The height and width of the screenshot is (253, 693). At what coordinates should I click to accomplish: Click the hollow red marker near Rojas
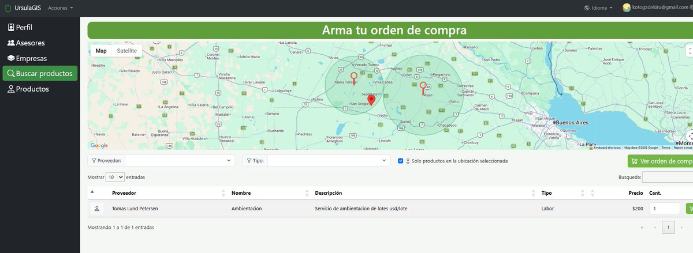tap(423, 88)
